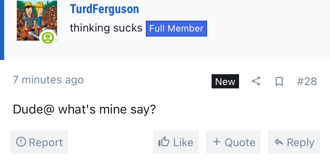The height and width of the screenshot is (164, 330).
Task: Click the blue bar at left of header
Action: (x=2, y=30)
